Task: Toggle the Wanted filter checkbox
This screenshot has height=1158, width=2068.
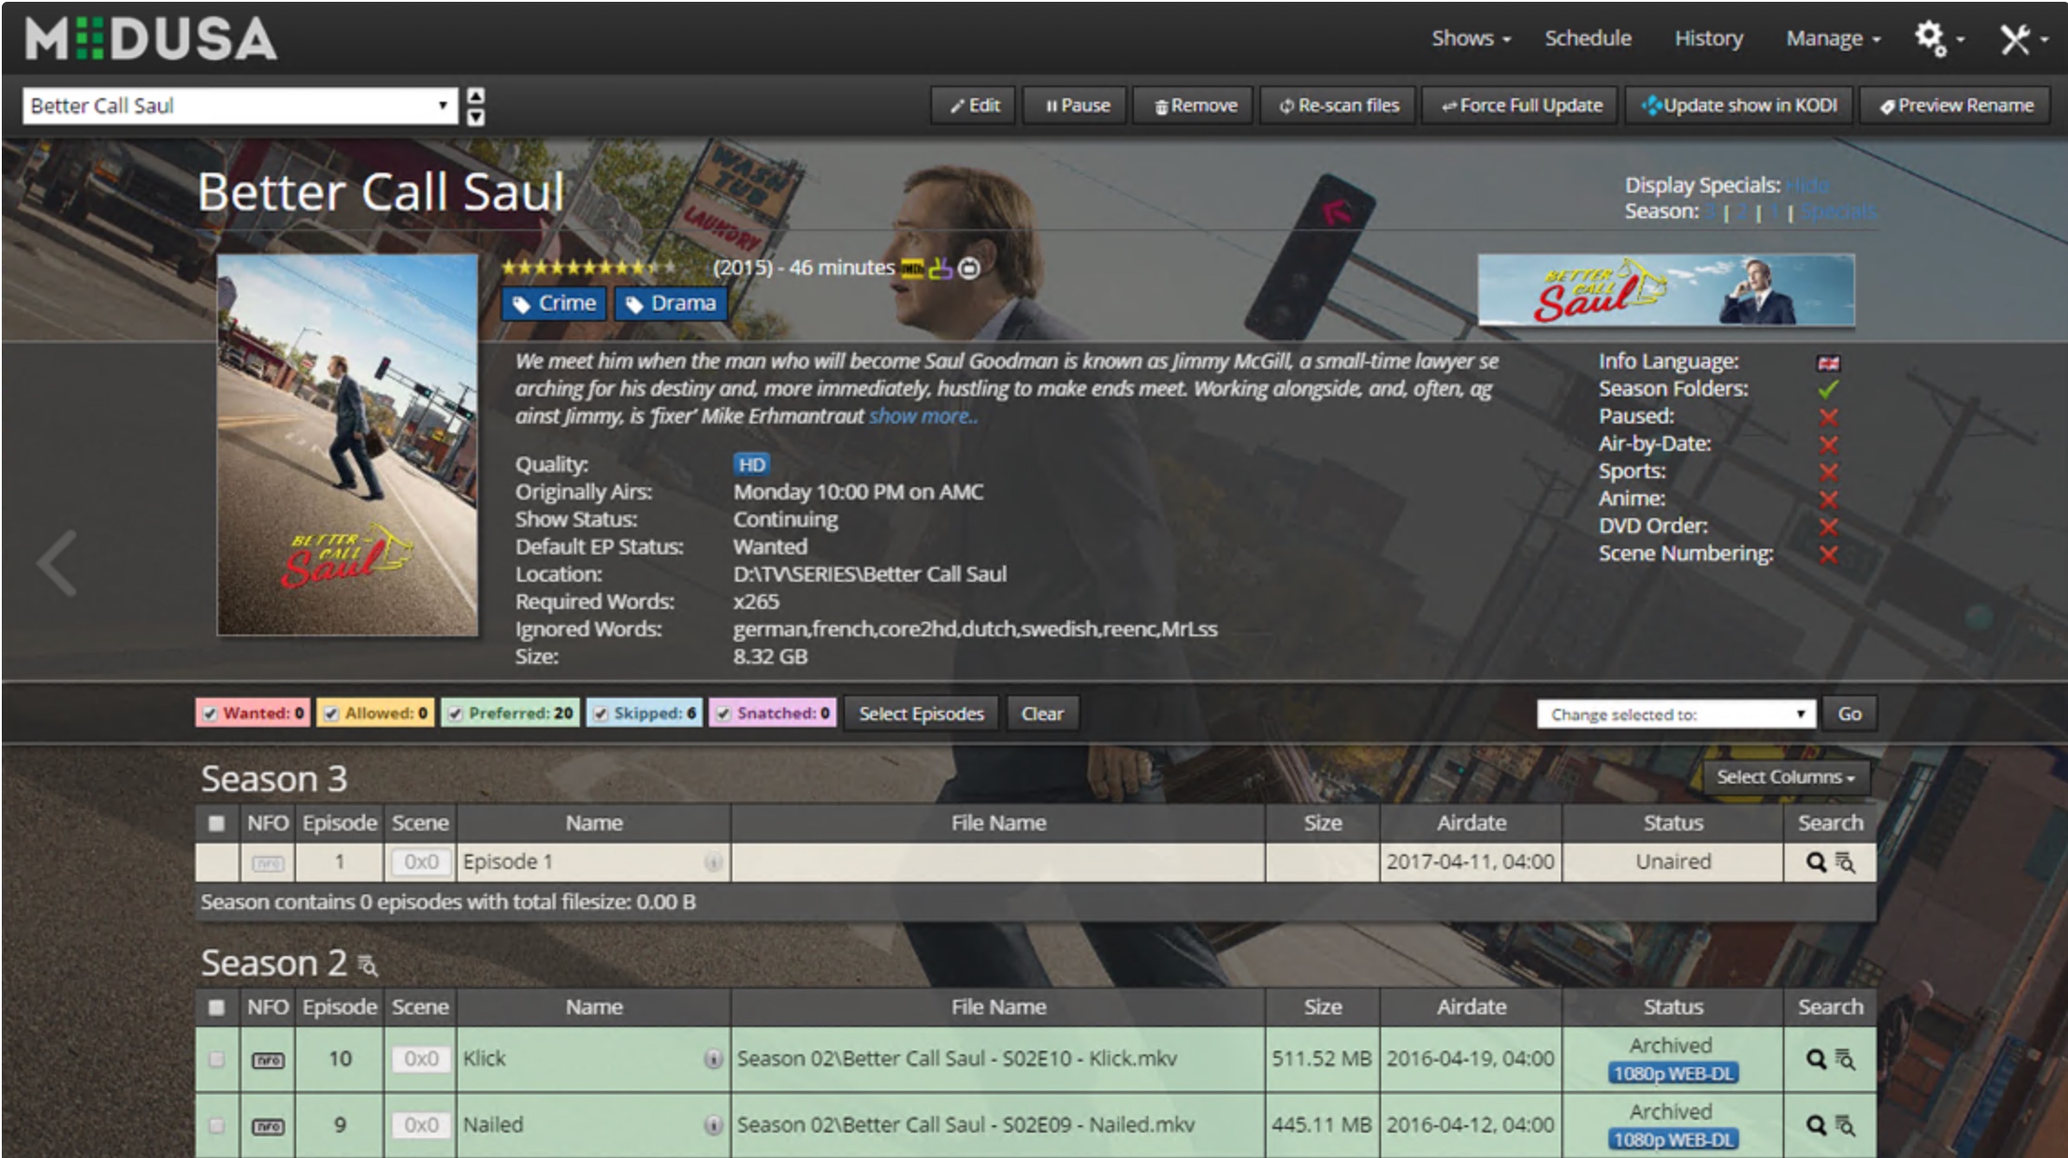Action: coord(211,714)
